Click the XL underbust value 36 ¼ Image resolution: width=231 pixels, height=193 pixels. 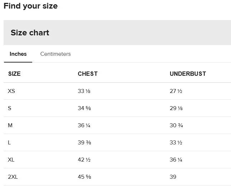click(x=176, y=160)
